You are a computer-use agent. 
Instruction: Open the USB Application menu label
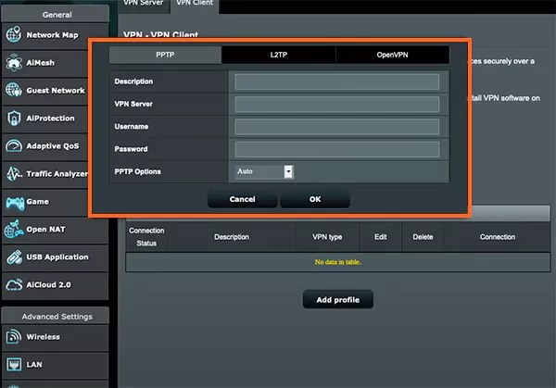coord(57,257)
